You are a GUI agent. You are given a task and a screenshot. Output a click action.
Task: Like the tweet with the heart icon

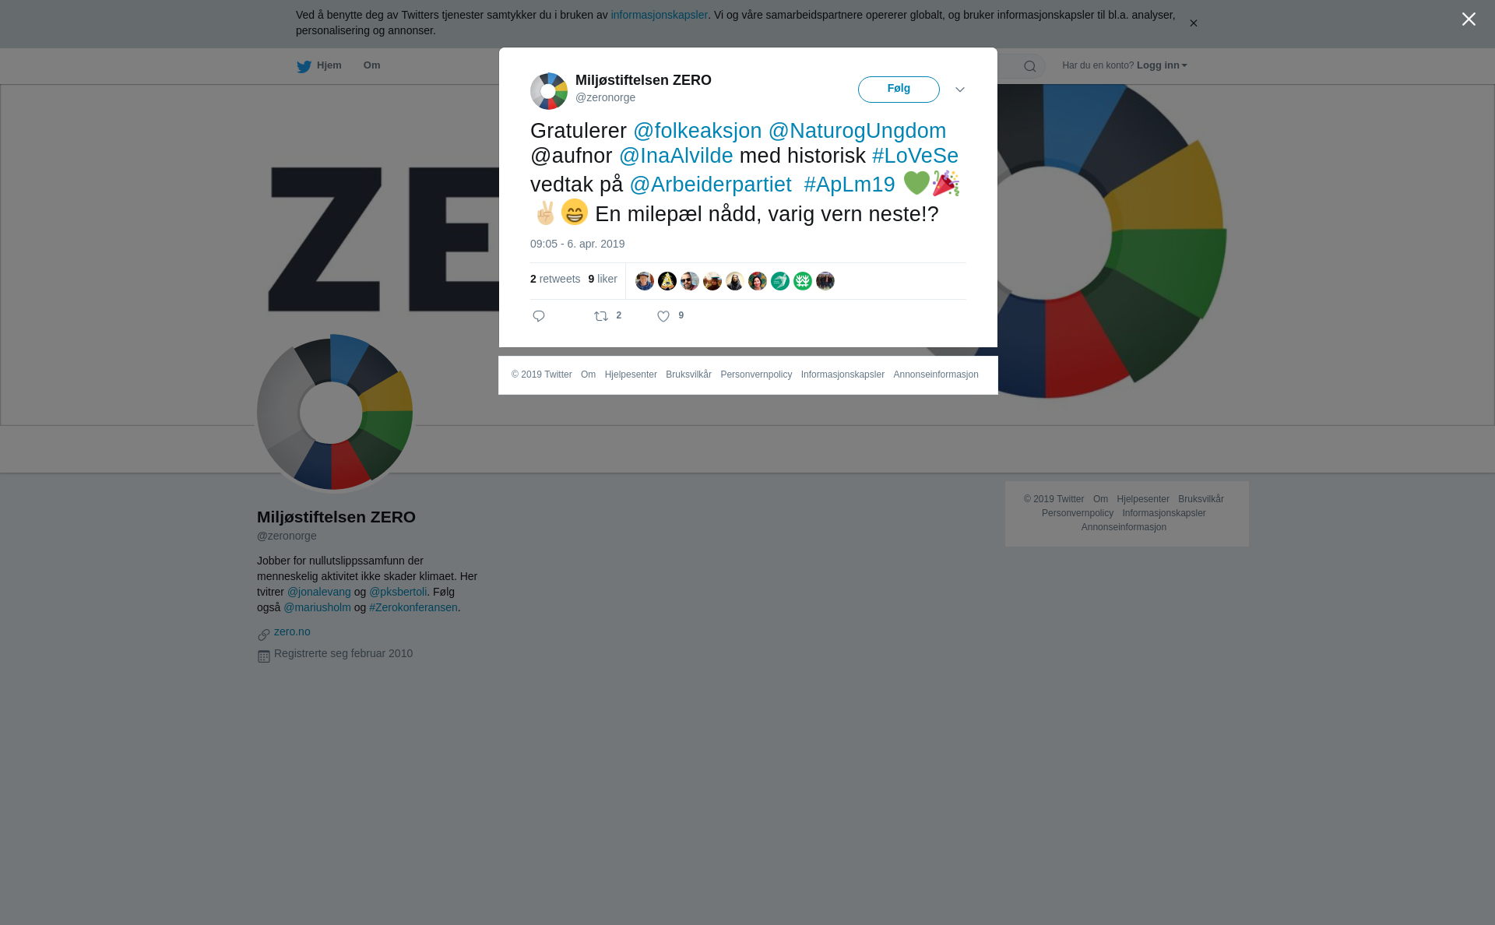tap(663, 316)
